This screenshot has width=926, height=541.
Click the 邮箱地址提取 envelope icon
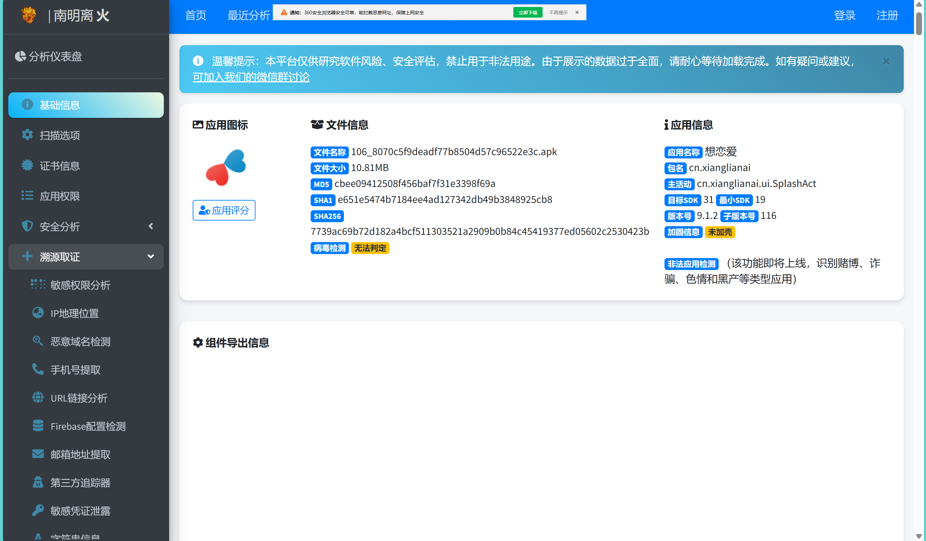[38, 454]
